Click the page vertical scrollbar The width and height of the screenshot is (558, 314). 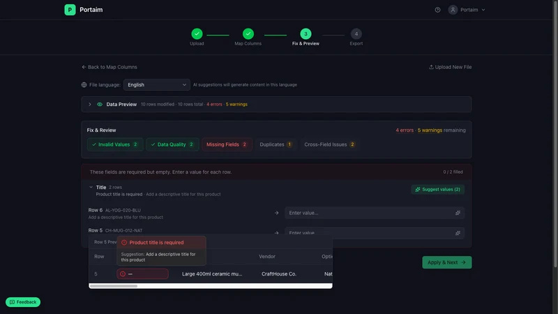[x=555, y=134]
